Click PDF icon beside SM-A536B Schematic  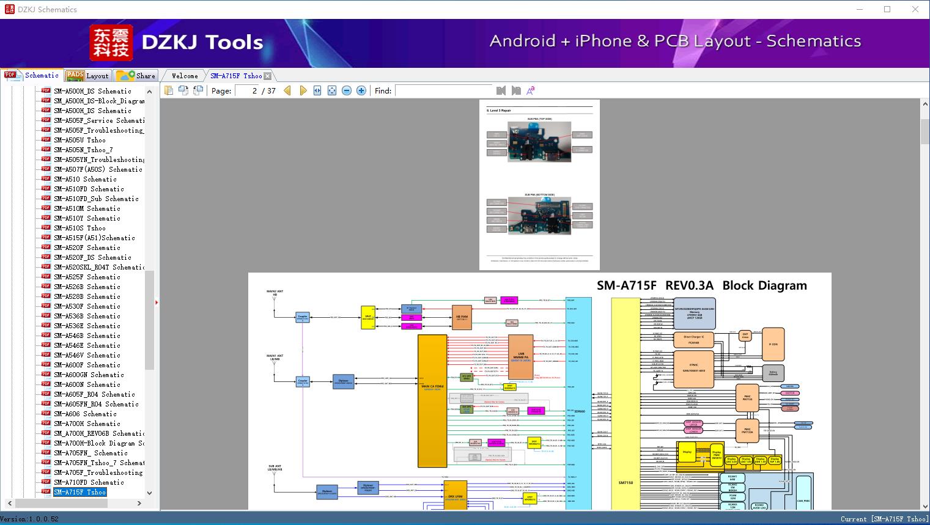pyautogui.click(x=46, y=316)
